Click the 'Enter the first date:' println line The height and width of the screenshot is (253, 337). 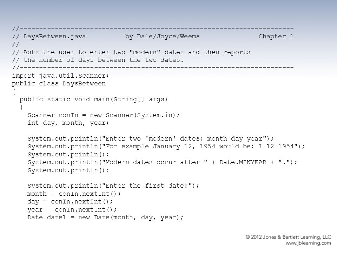pos(113,186)
